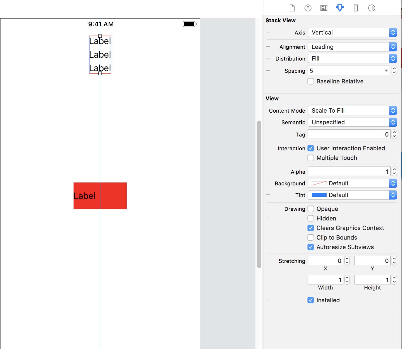Click the plus icon beside Axis
The height and width of the screenshot is (349, 402).
268,32
